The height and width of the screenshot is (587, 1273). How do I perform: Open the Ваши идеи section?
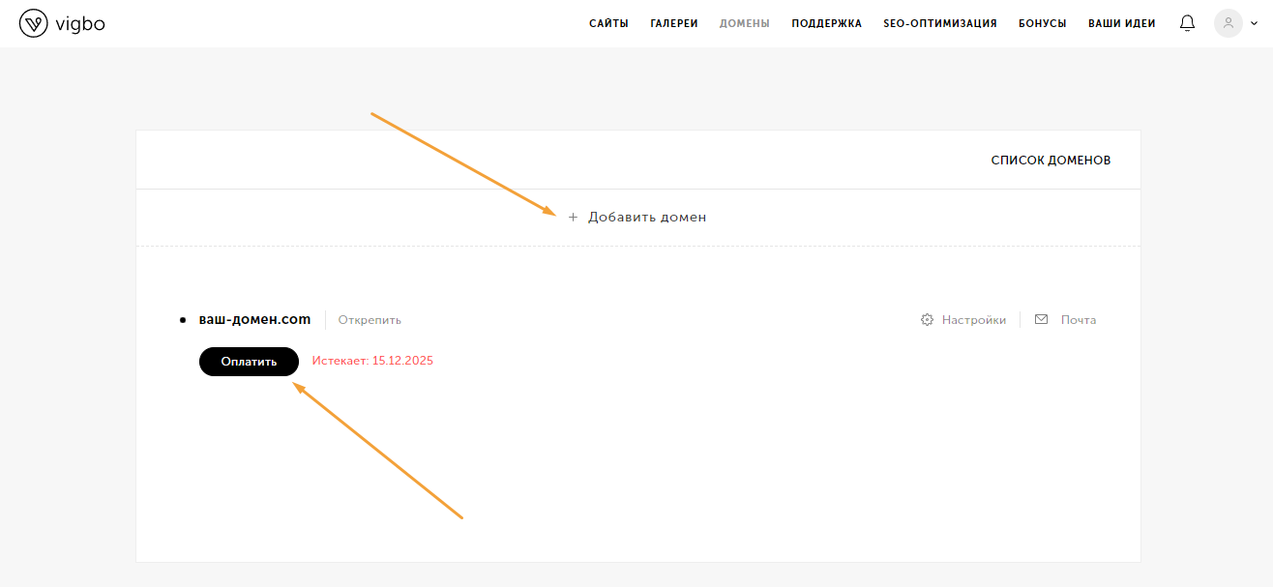coord(1121,24)
